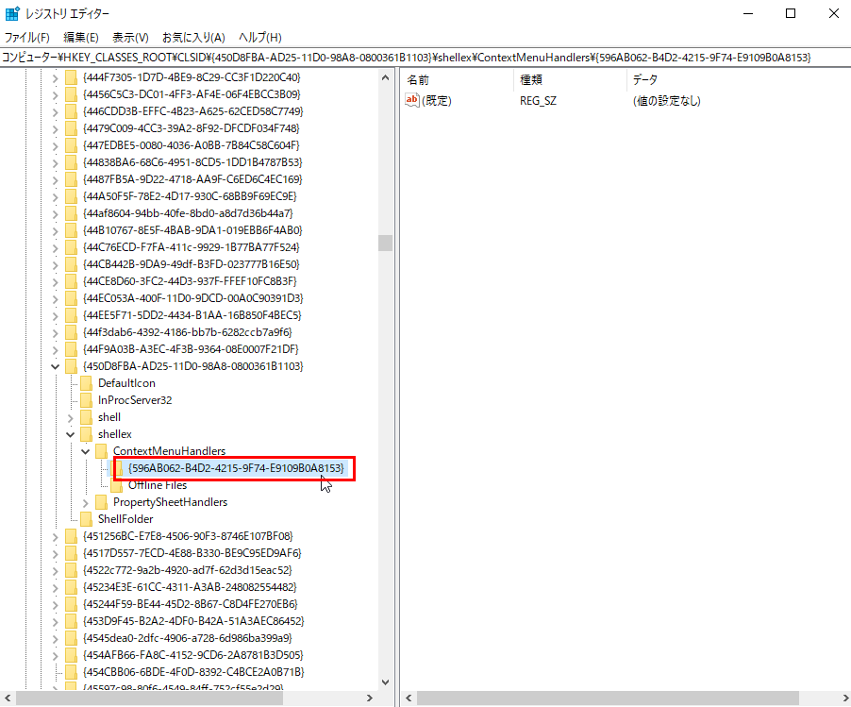Select the {44f3dab6-4392-4186-bb7b-6282ccb7a9f6} key
This screenshot has width=851, height=707.
pos(187,332)
